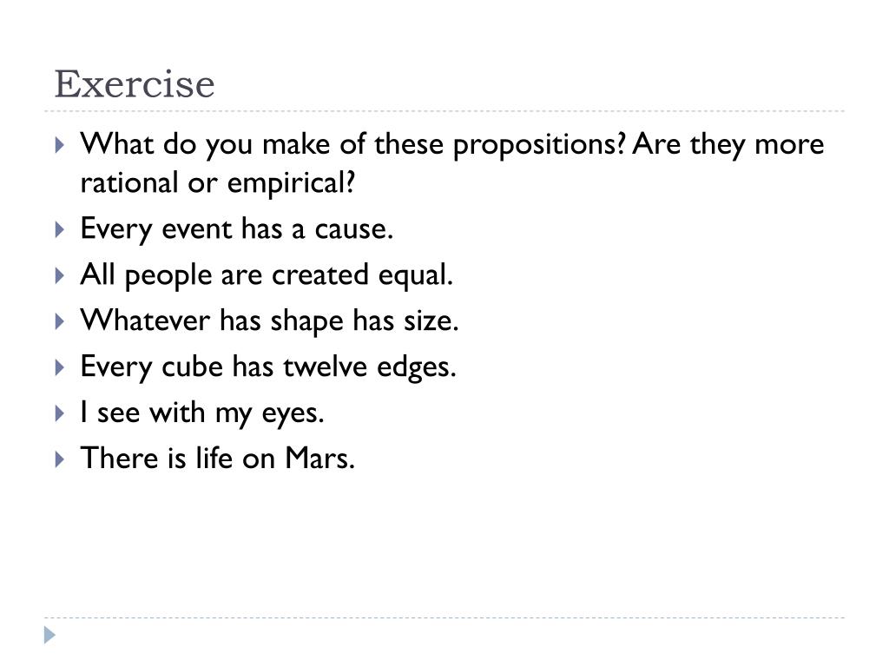Click the bullet arrow beside 'I see with my eyes'
Image resolution: width=889 pixels, height=667 pixels.
(60, 413)
